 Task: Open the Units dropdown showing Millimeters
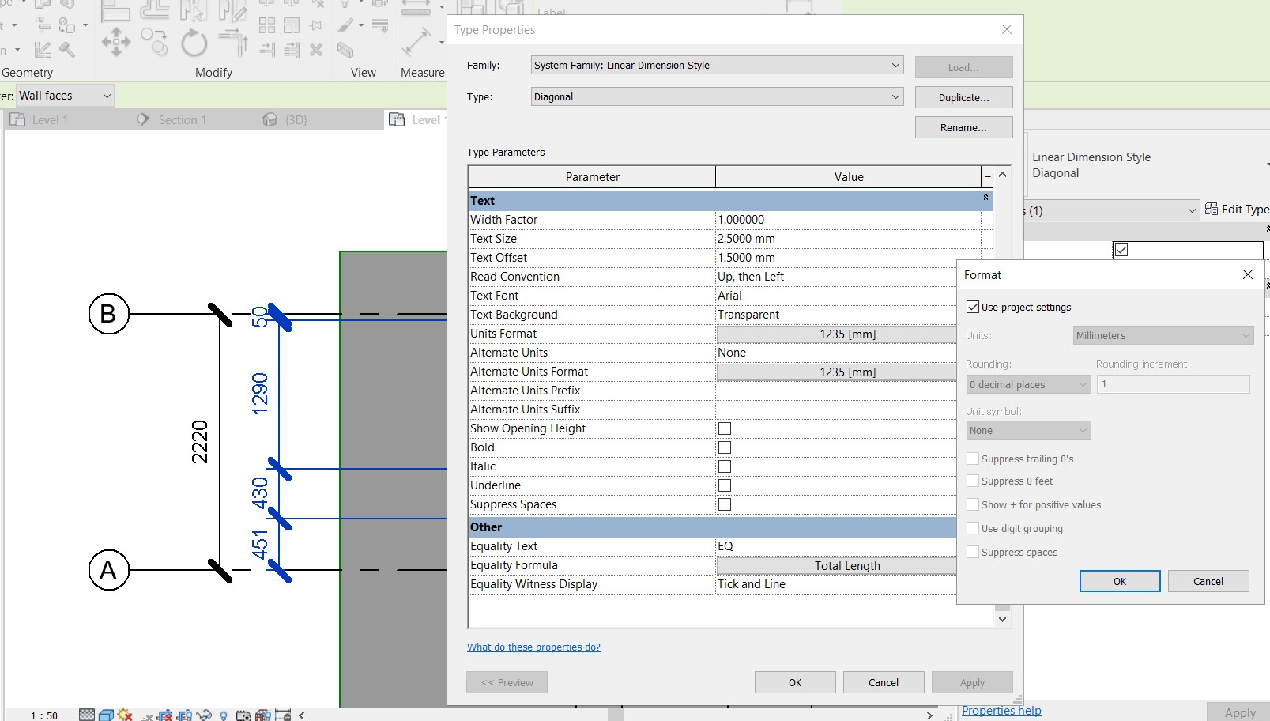click(1163, 335)
